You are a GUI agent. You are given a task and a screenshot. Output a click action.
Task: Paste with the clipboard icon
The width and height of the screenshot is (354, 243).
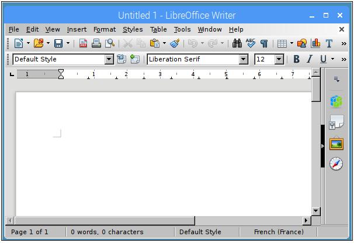pos(155,43)
